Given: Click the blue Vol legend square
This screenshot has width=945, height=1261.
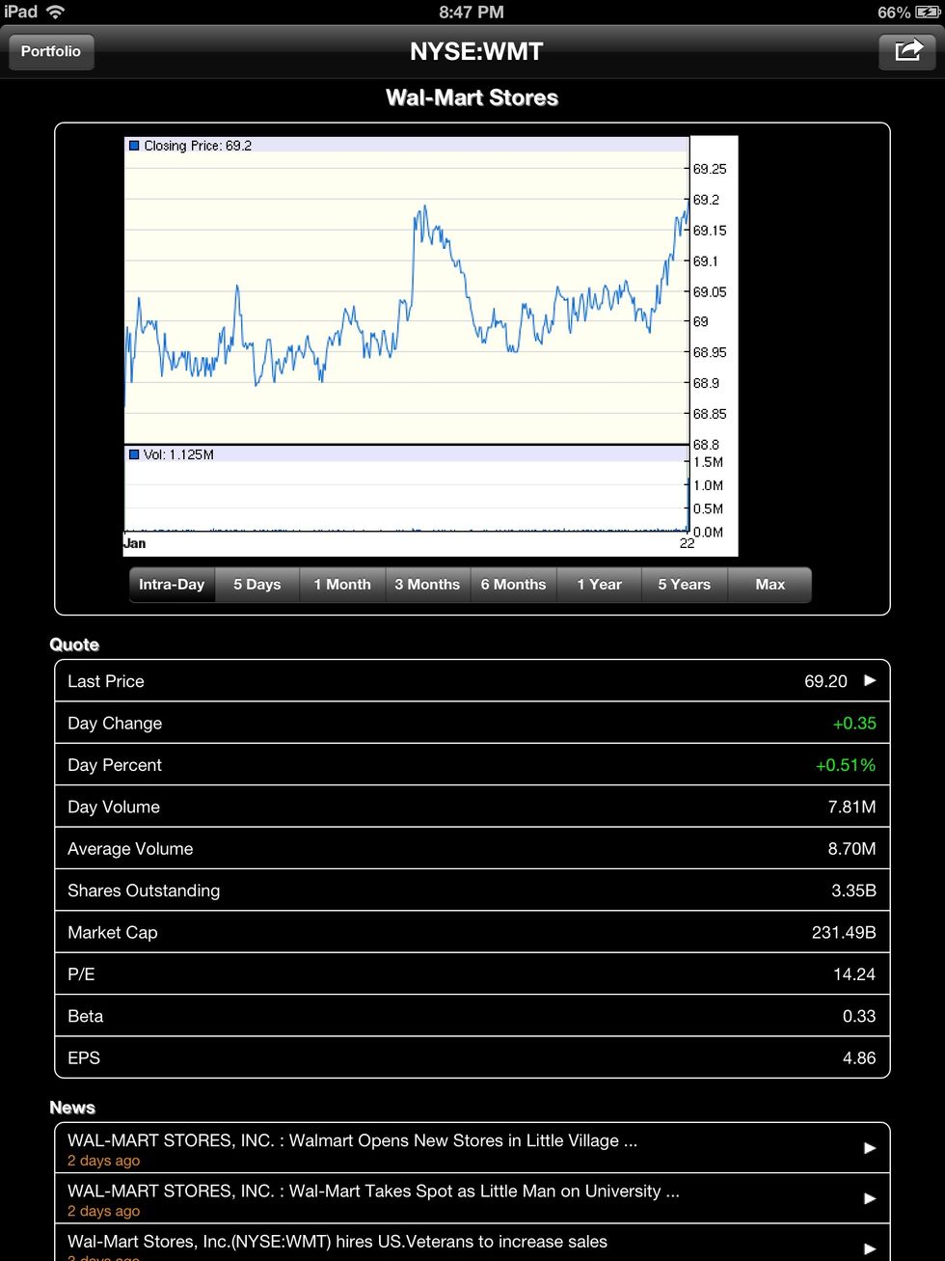Looking at the screenshot, I should click(134, 454).
